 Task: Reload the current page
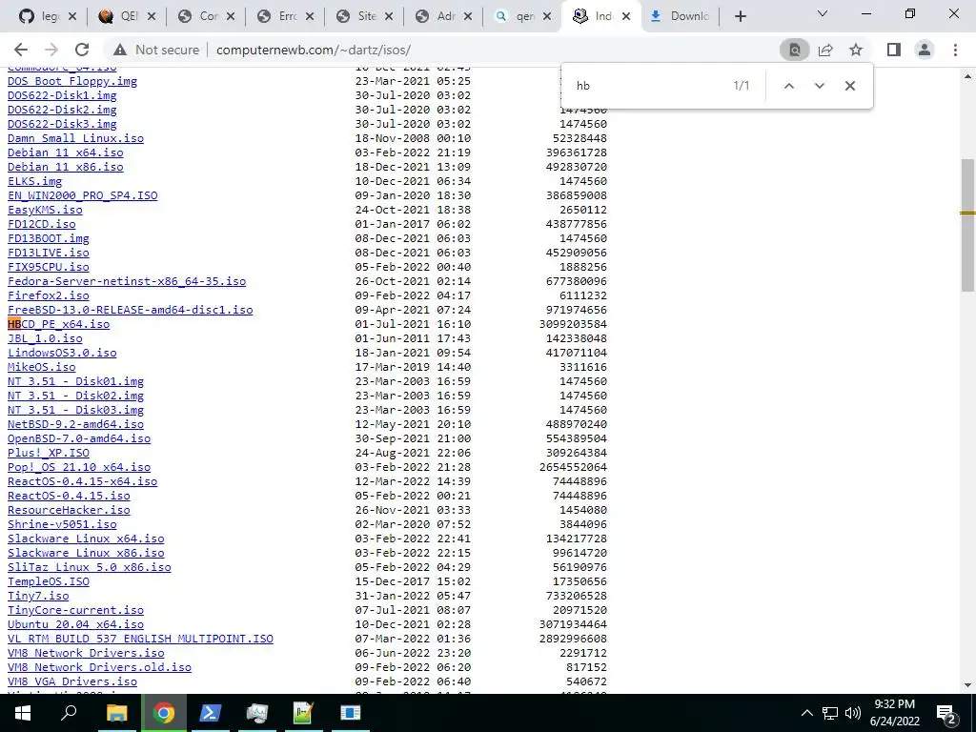(82, 50)
